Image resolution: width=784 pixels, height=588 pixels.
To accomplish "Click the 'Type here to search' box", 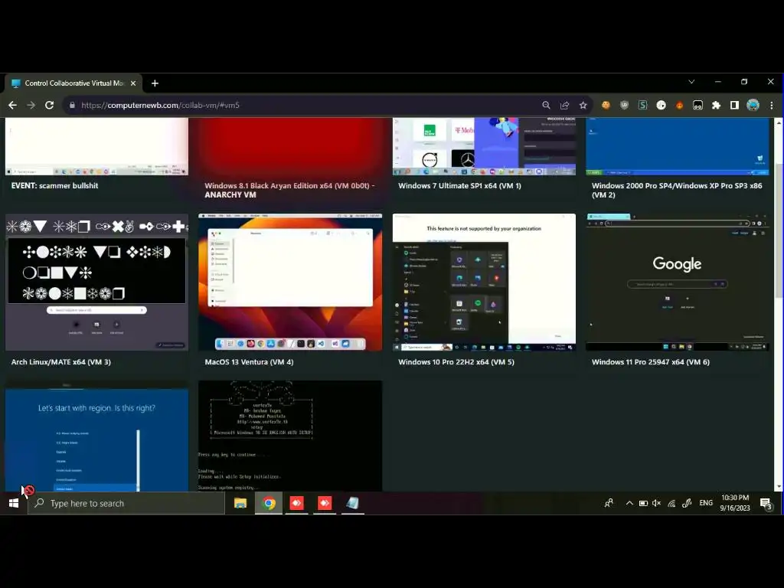I will click(x=126, y=504).
